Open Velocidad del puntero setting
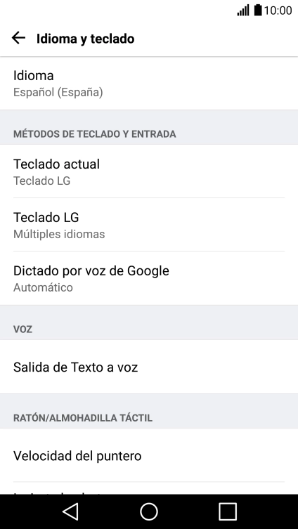Viewport: 298px width, 529px height. (149, 455)
